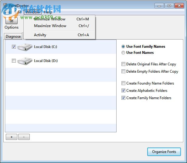Open the File menu
This screenshot has width=187, height=163.
7,12
